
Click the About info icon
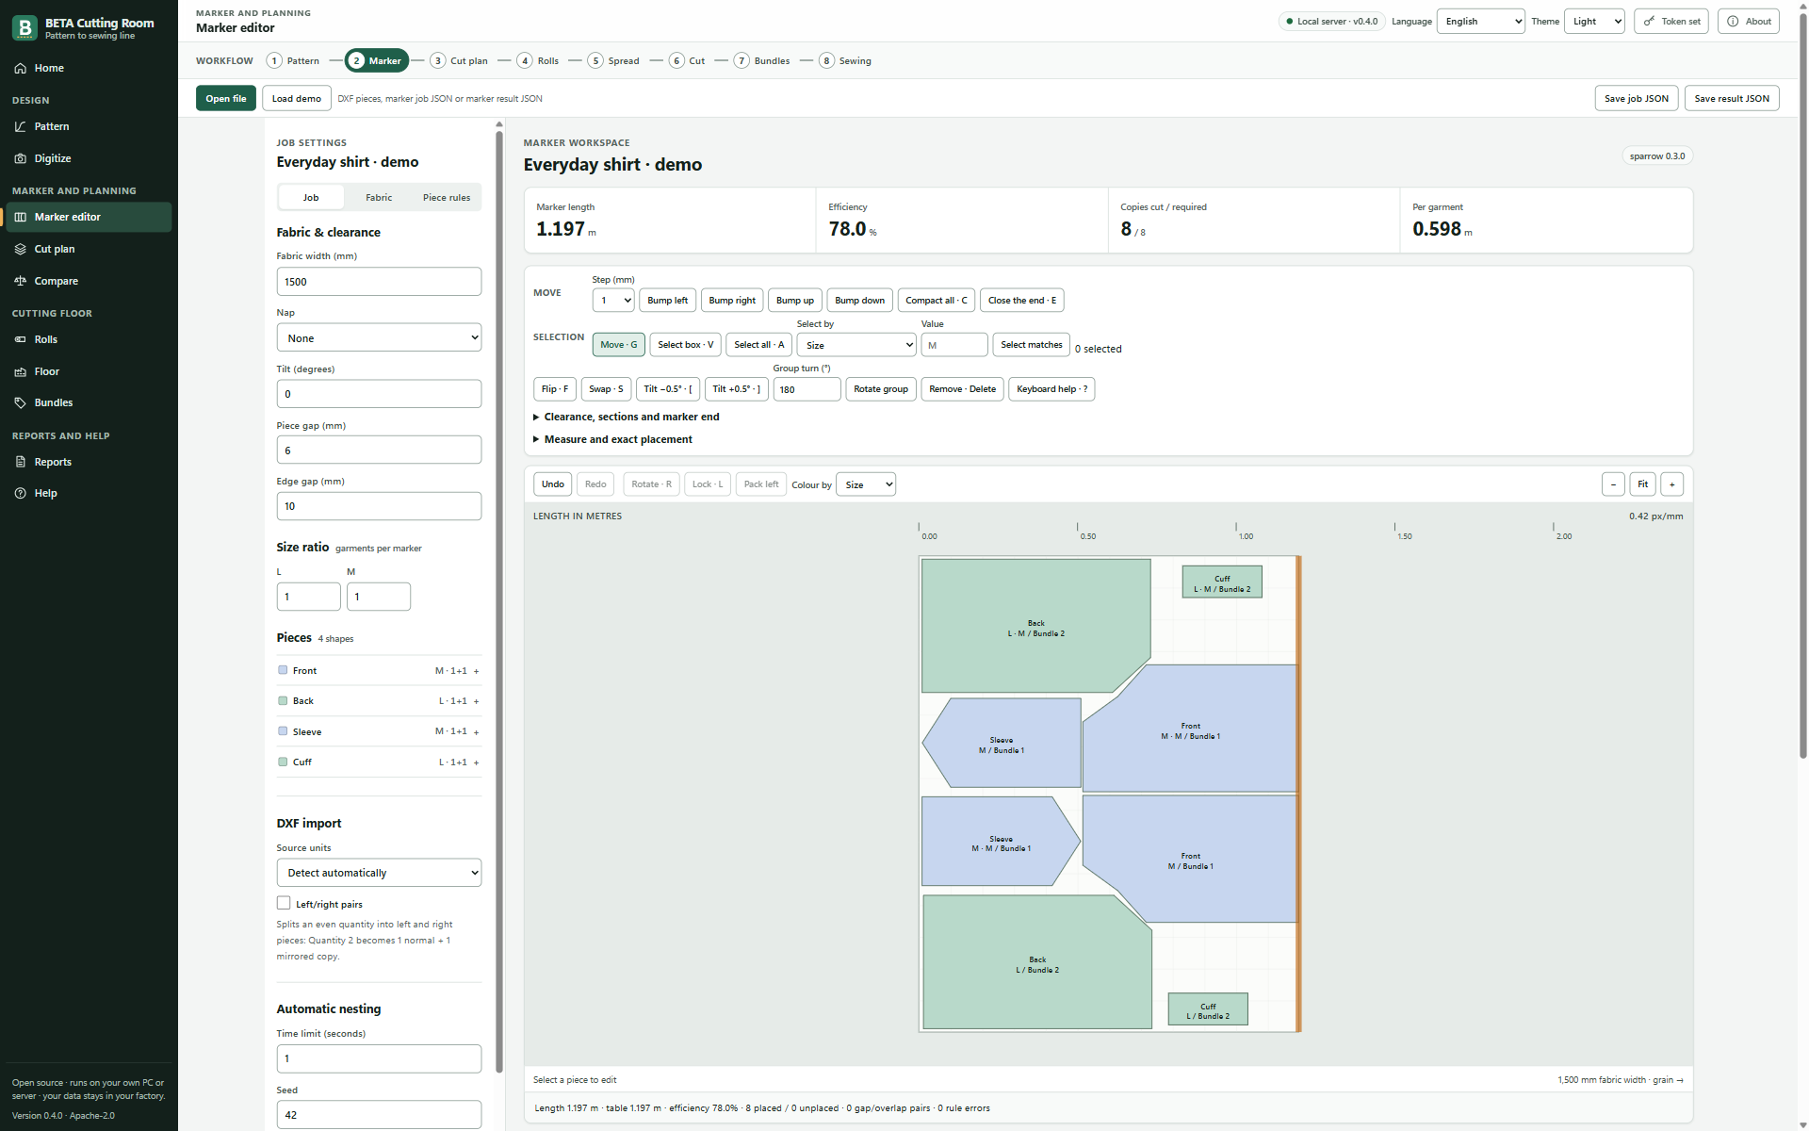pos(1733,21)
